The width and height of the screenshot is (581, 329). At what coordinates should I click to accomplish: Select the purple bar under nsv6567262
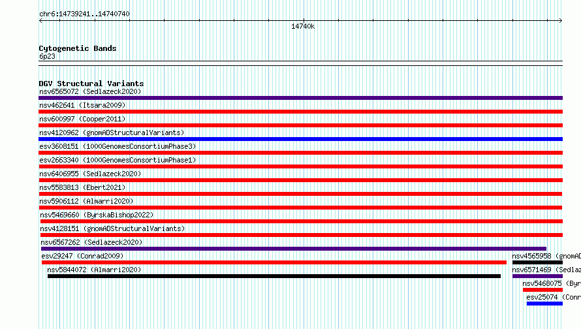click(x=294, y=249)
